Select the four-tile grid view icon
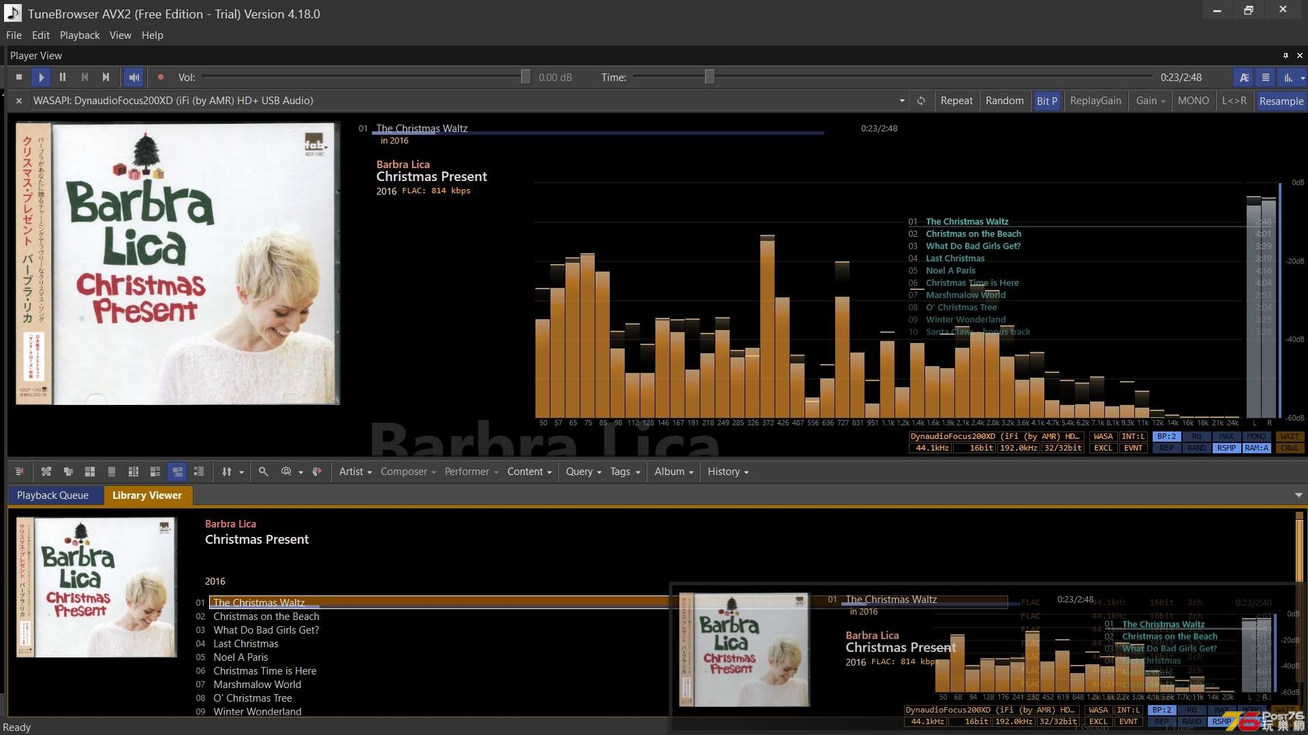Viewport: 1308px width, 735px height. pos(90,472)
